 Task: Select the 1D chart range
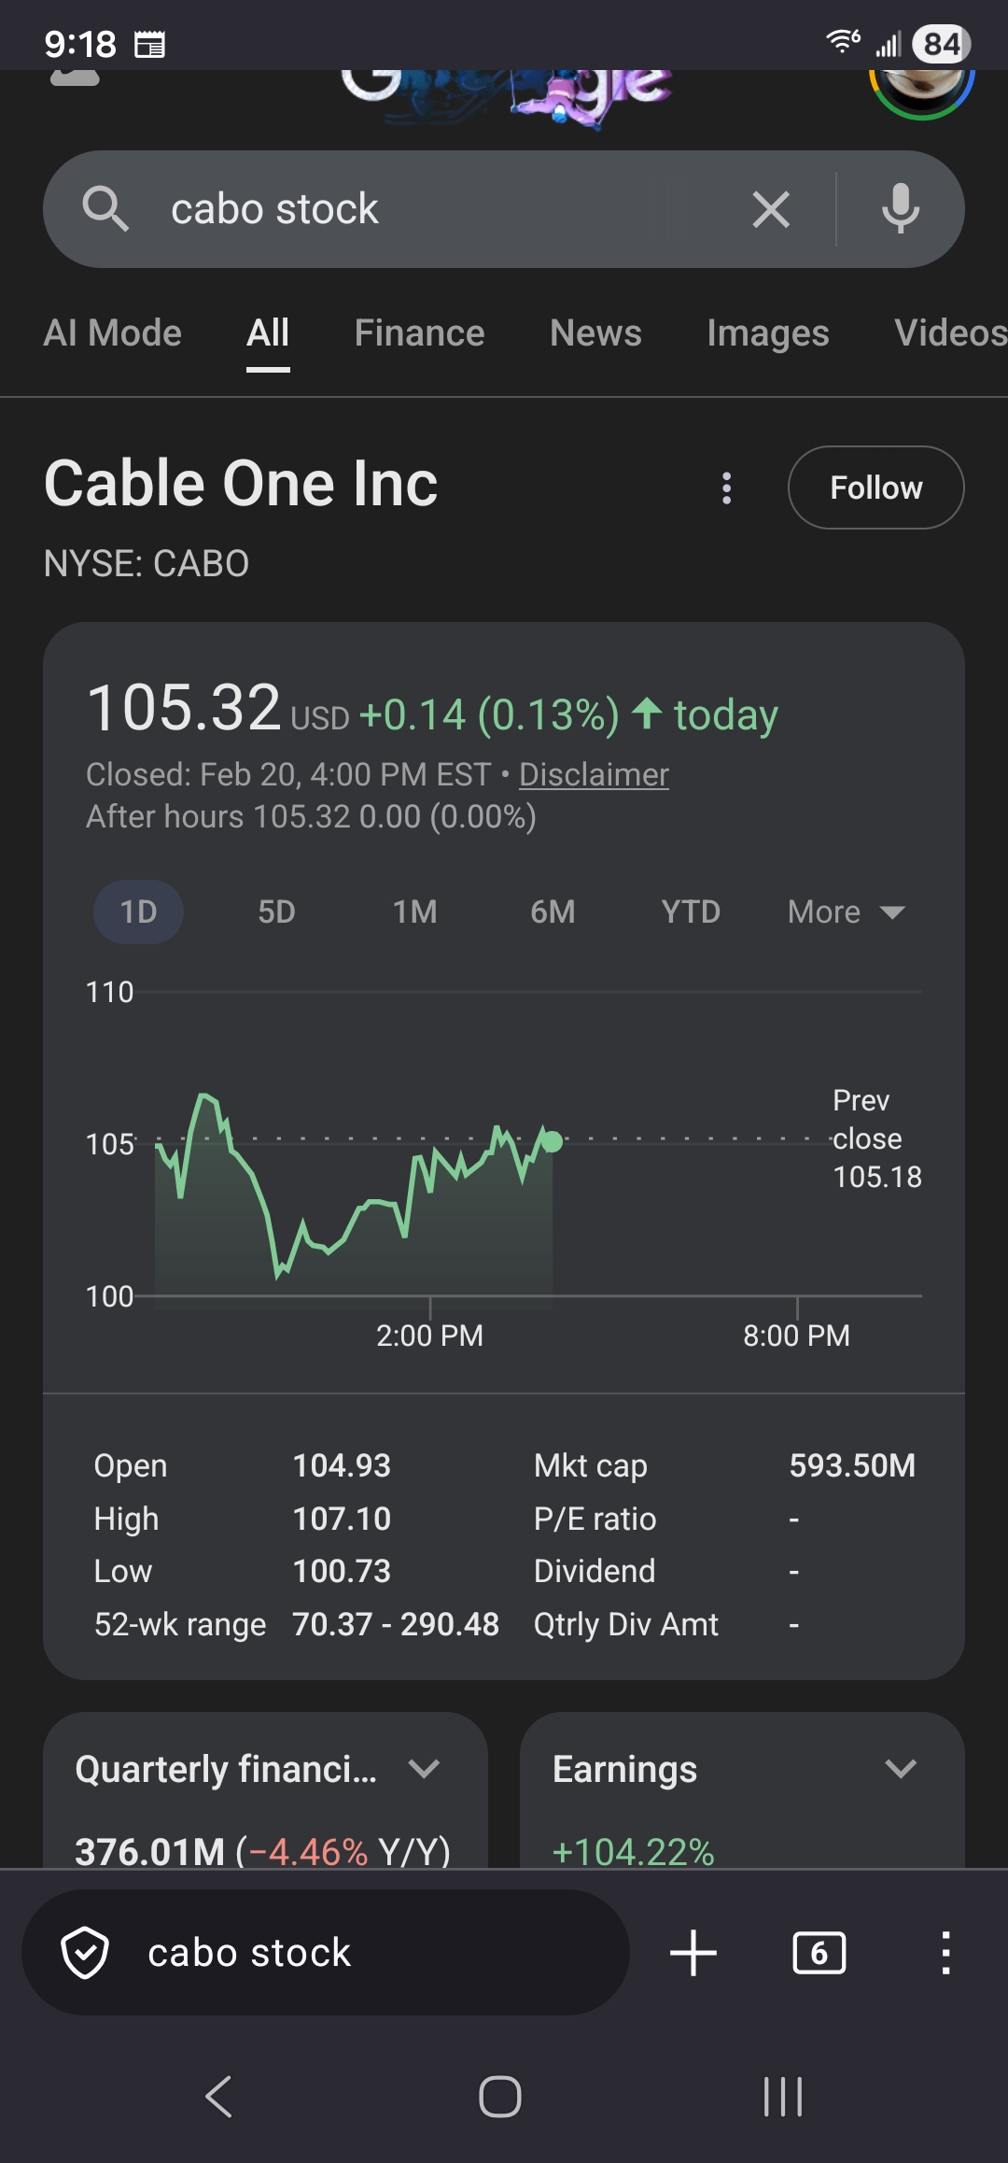point(138,912)
